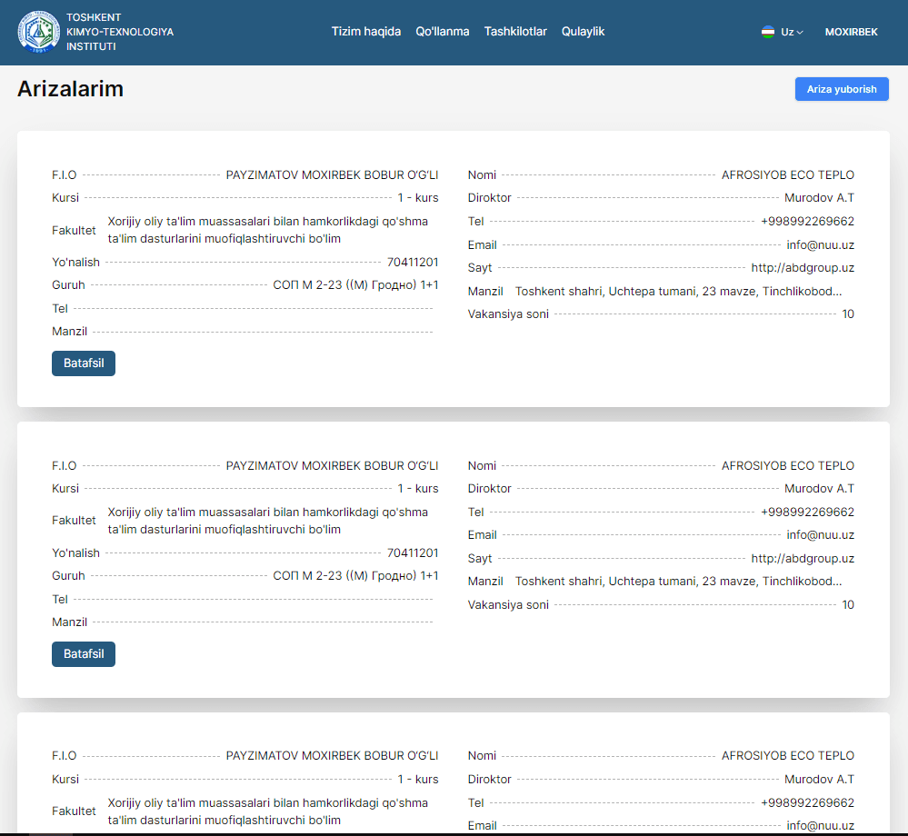Click the institute logo emblem
The height and width of the screenshot is (836, 908).
(x=39, y=32)
